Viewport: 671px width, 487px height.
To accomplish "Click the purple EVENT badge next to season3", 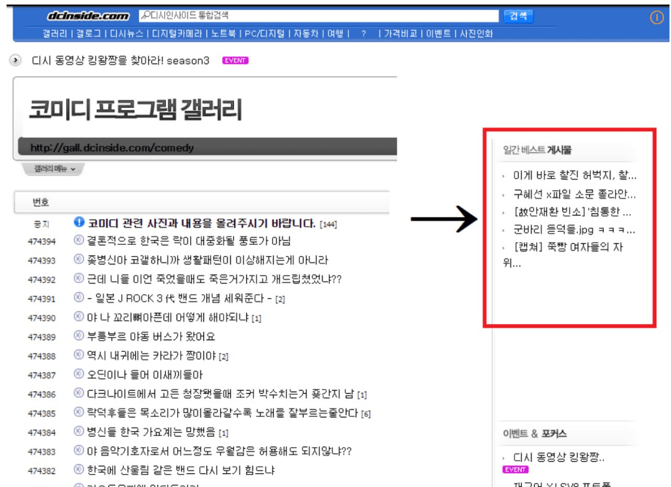I will [x=235, y=60].
